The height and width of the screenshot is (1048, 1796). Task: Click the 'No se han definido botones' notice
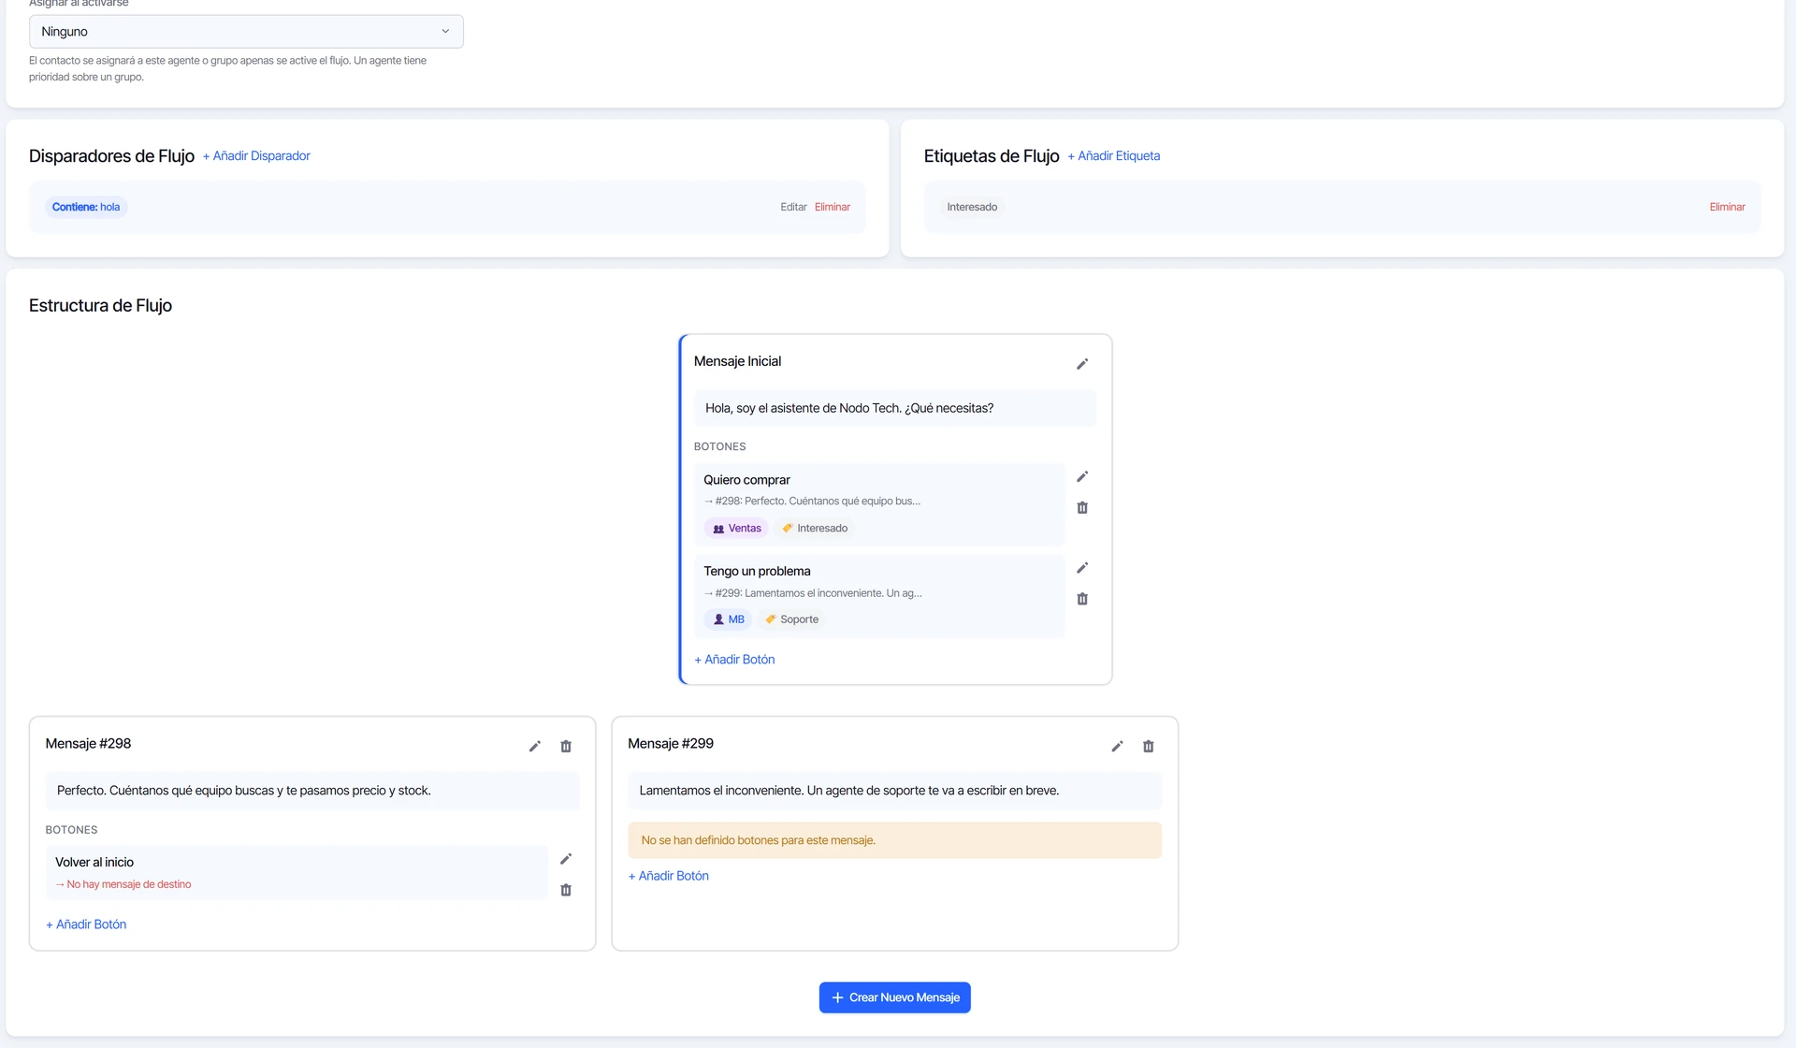(x=894, y=840)
